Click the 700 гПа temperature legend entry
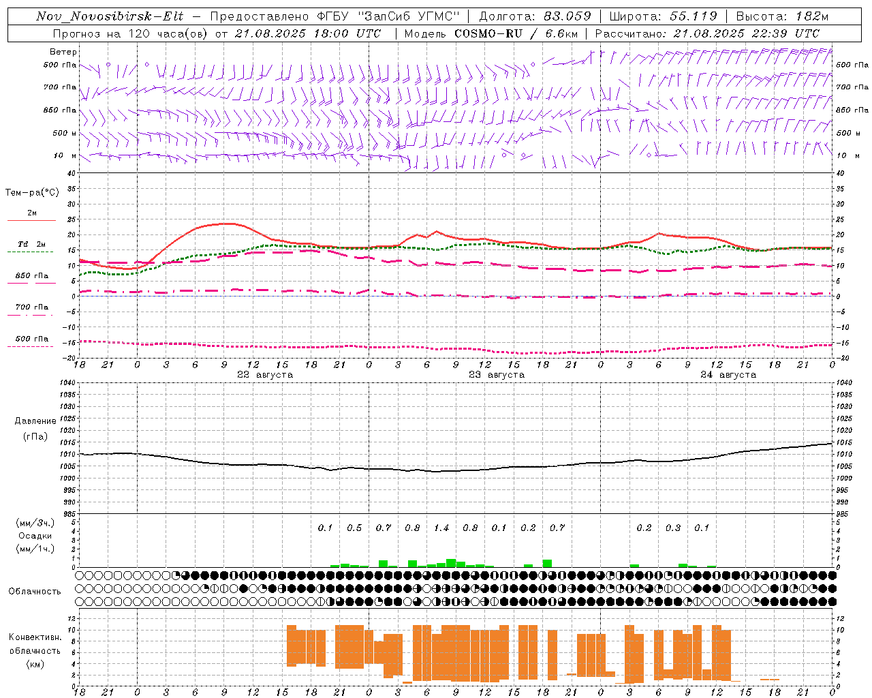872x698 pixels. [x=31, y=307]
